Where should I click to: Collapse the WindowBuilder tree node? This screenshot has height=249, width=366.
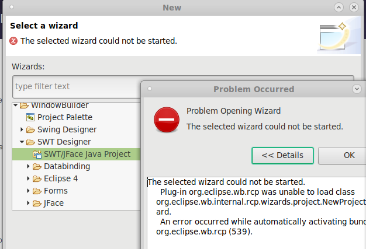point(15,105)
